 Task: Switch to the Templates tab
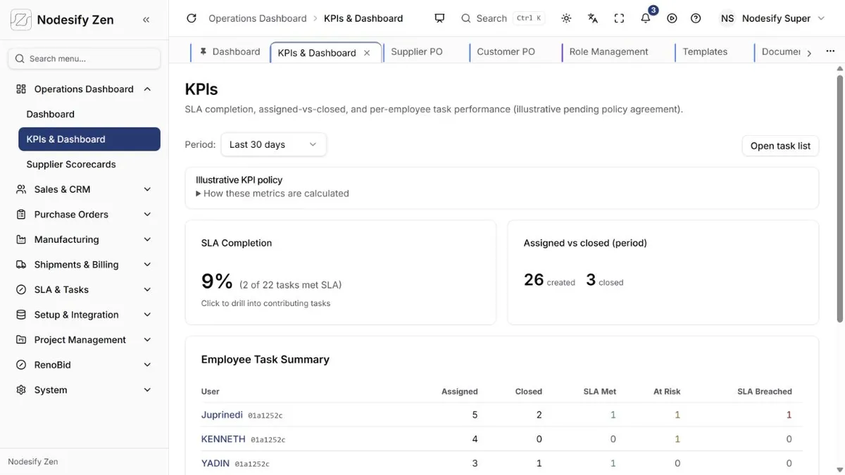[705, 51]
